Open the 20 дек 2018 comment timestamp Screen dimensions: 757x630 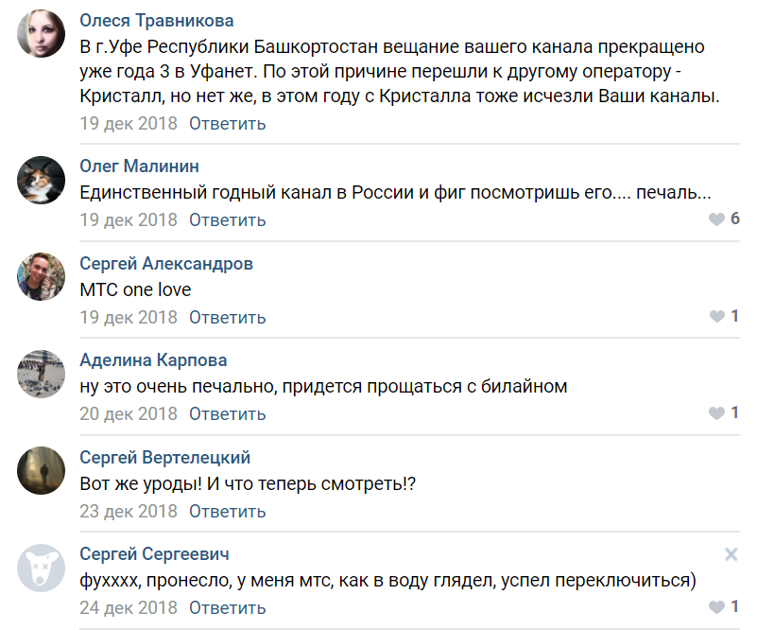pyautogui.click(x=129, y=414)
